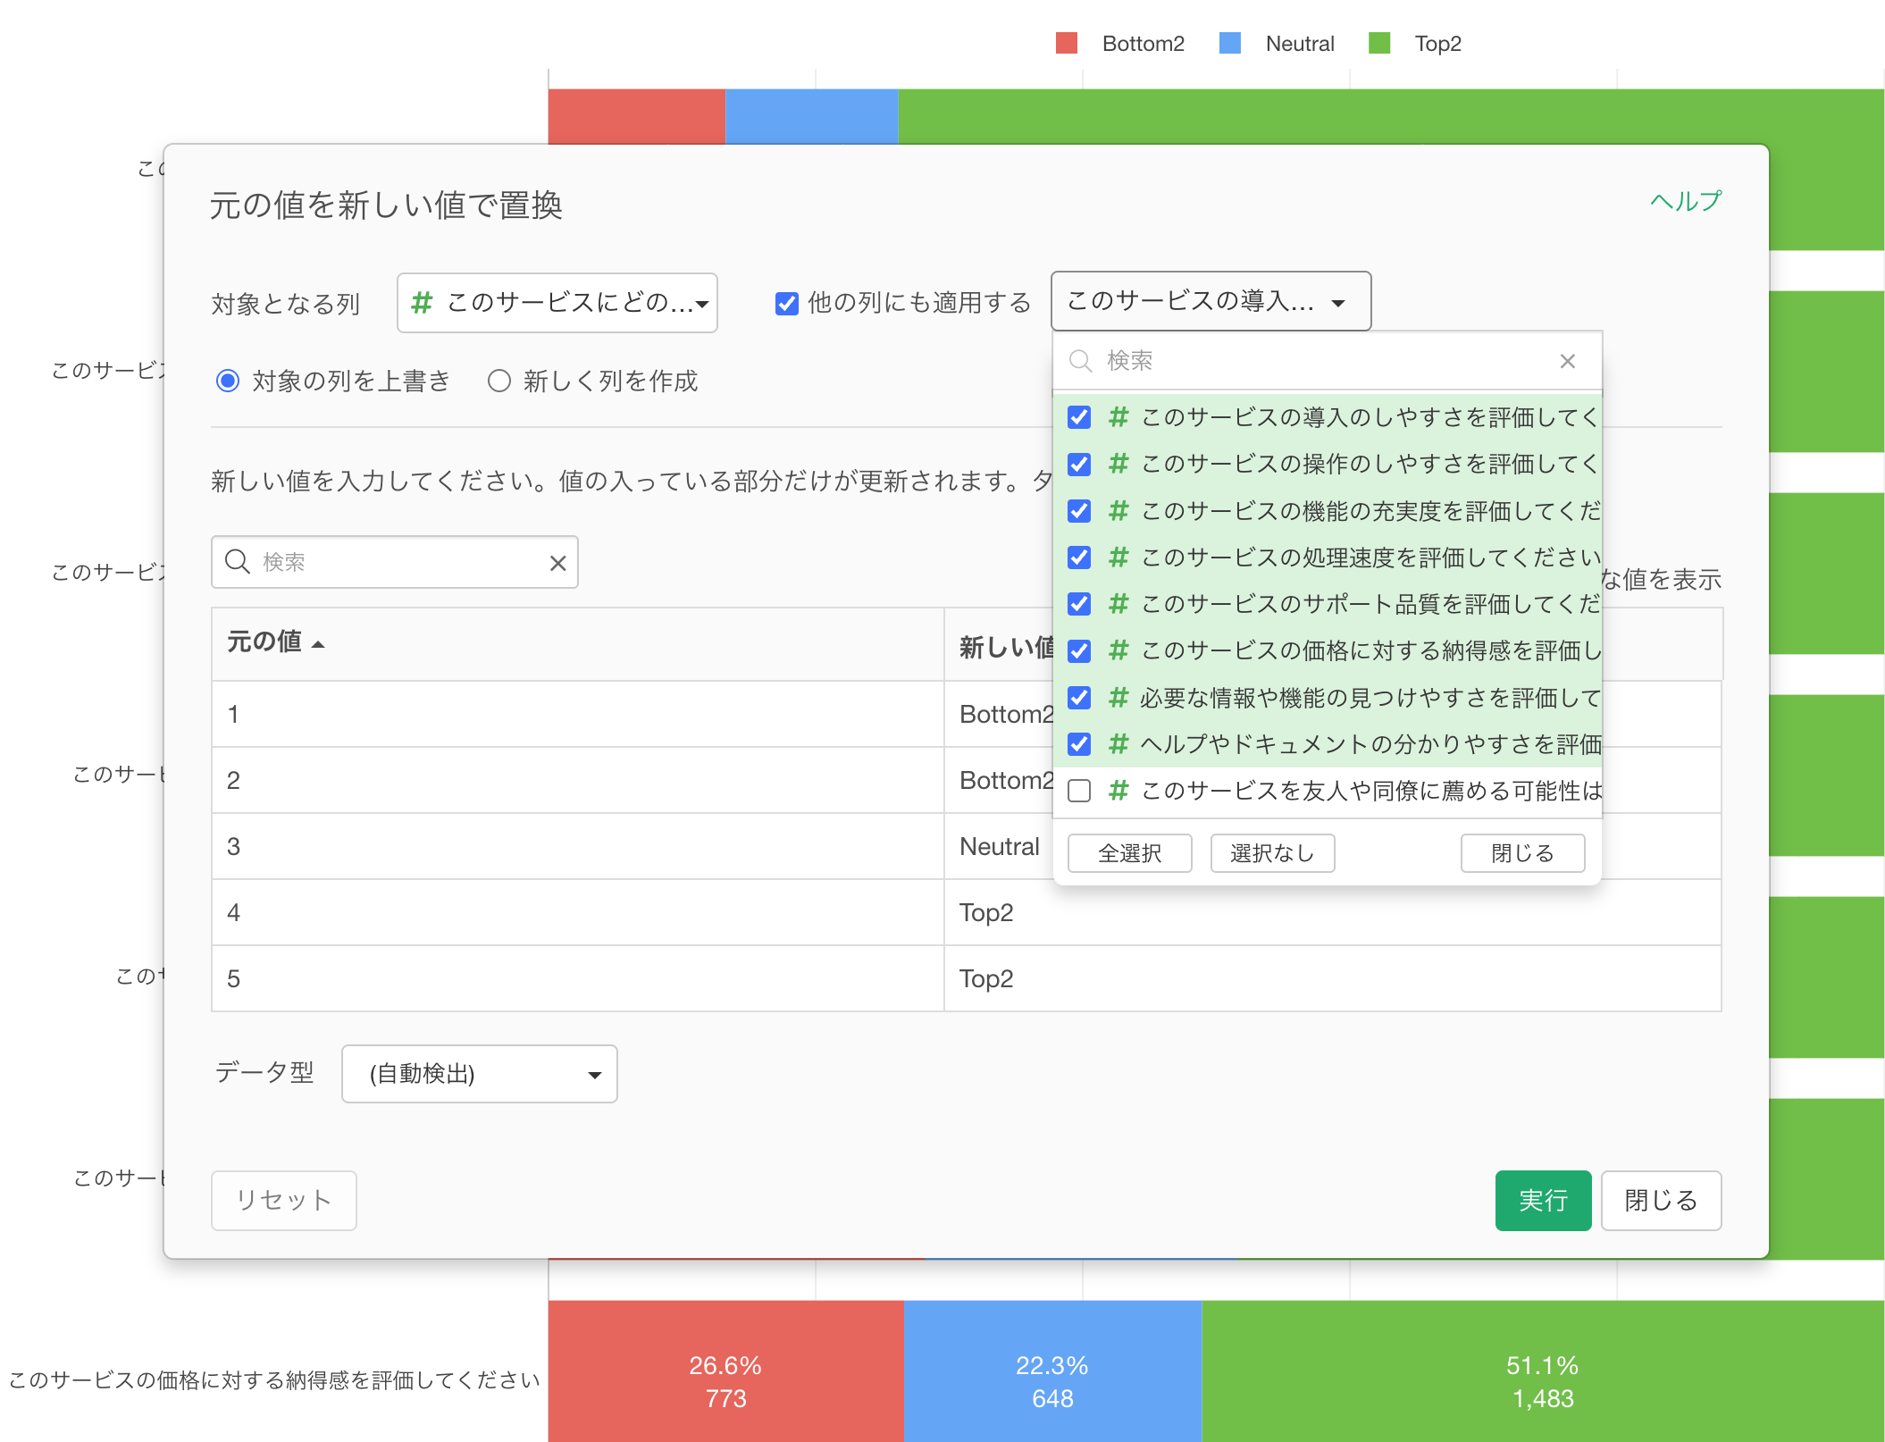Click the リセット button
Viewport: 1885px width, 1442px height.
tap(284, 1201)
